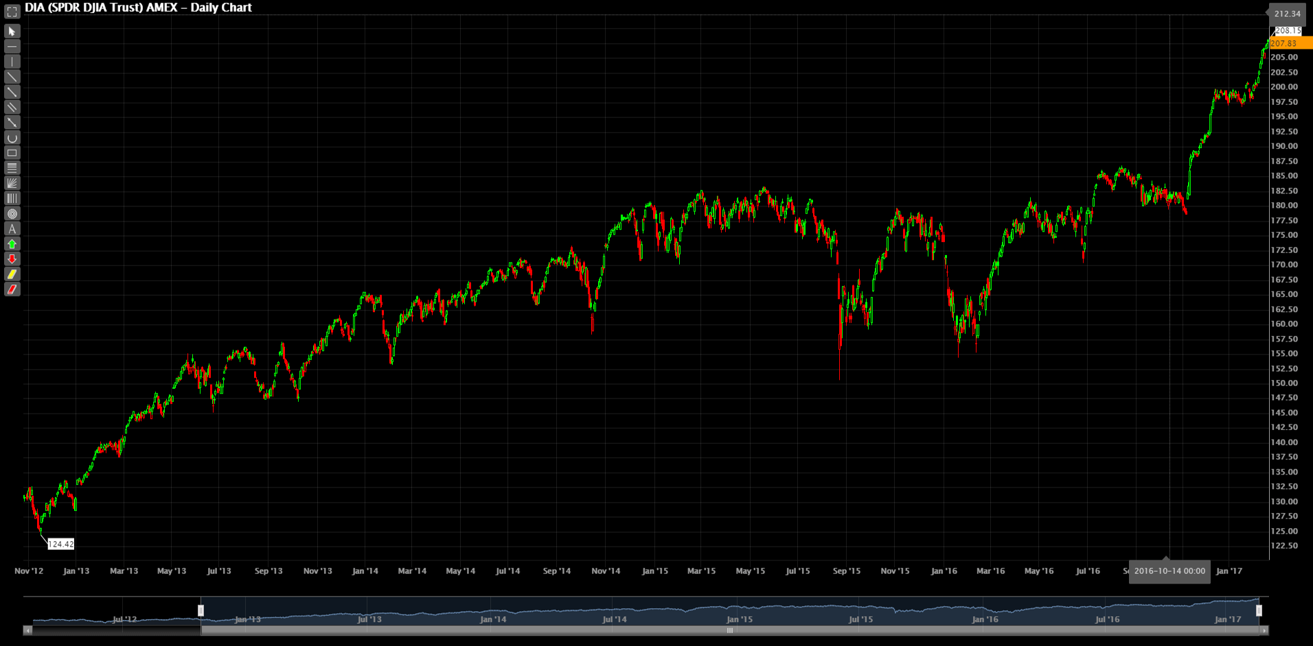This screenshot has height=646, width=1313.
Task: Click the 208.15 high price label
Action: [x=1288, y=31]
